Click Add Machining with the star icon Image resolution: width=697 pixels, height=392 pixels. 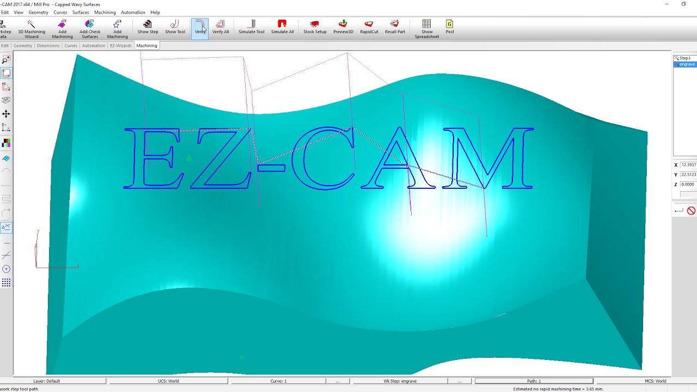pos(117,28)
